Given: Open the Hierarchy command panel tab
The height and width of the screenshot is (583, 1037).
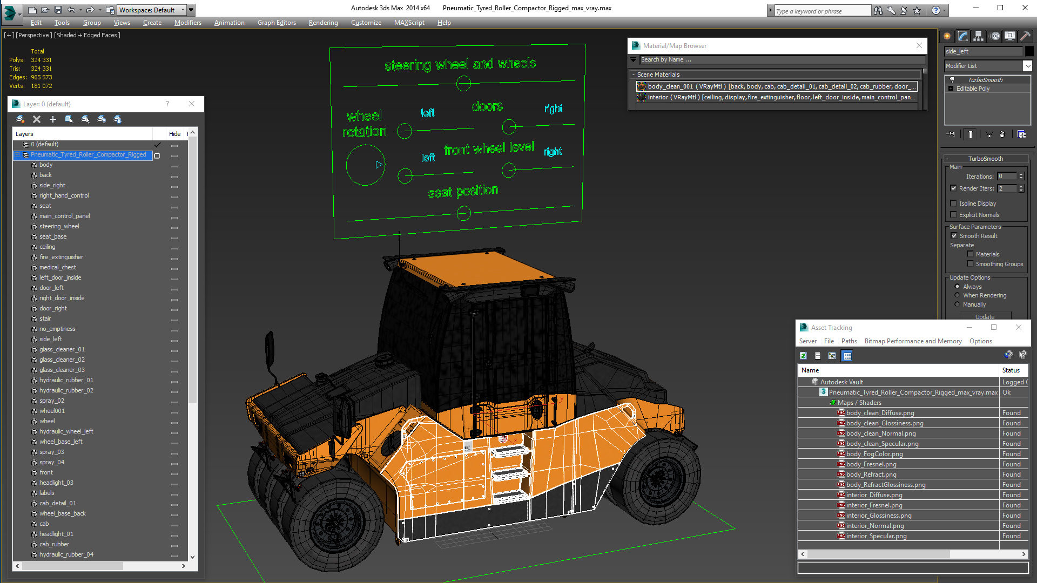Looking at the screenshot, I should point(979,36).
